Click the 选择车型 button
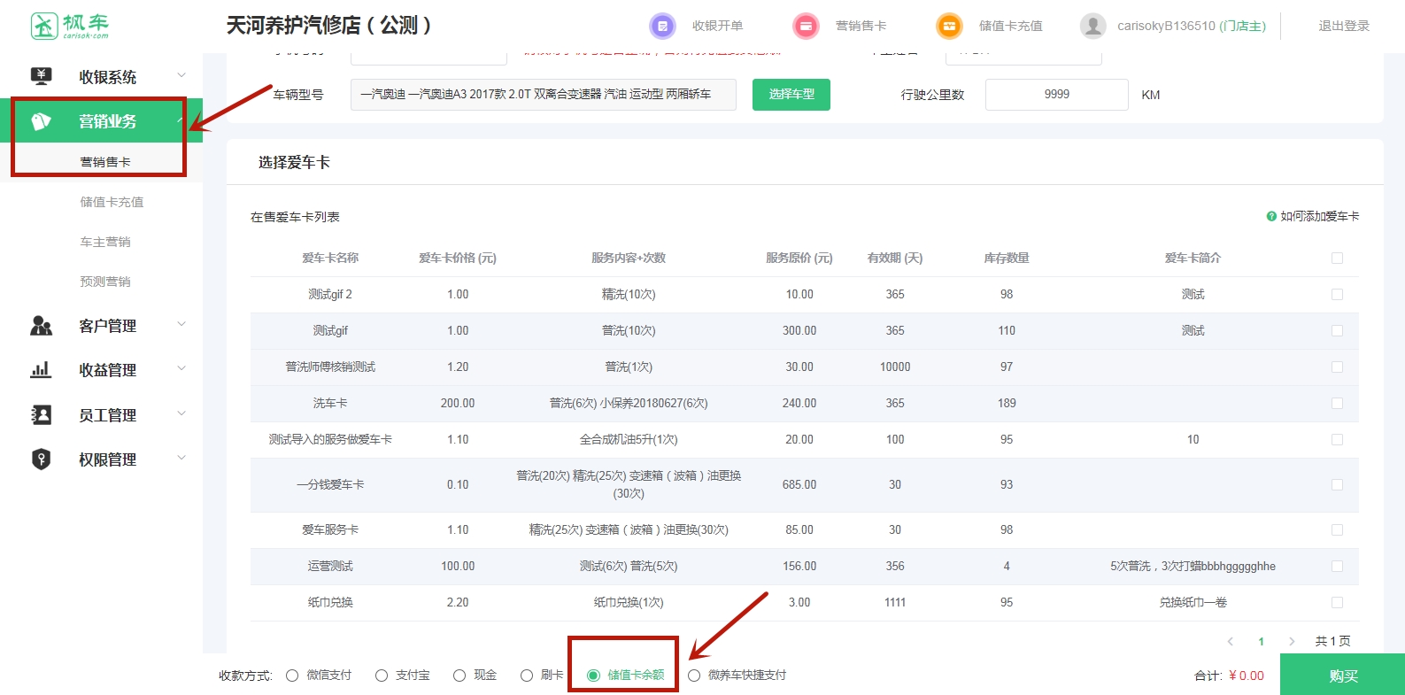 point(791,95)
